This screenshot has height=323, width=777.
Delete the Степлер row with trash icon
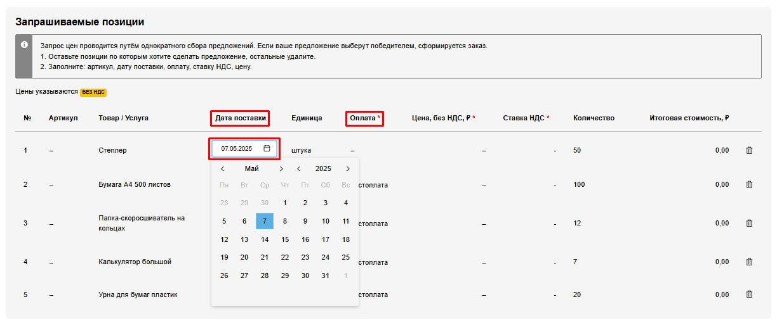click(749, 150)
